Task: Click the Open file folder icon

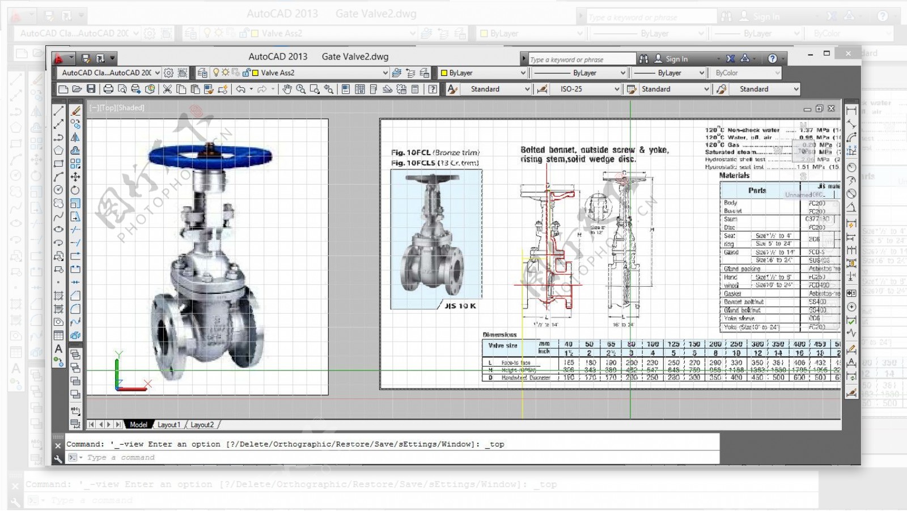Action: click(x=77, y=89)
